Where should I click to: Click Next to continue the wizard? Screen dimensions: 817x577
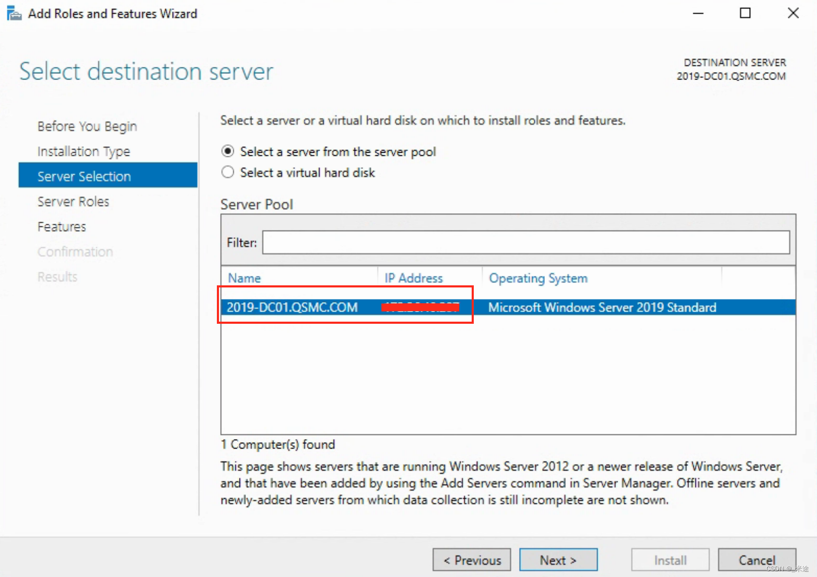tap(558, 560)
